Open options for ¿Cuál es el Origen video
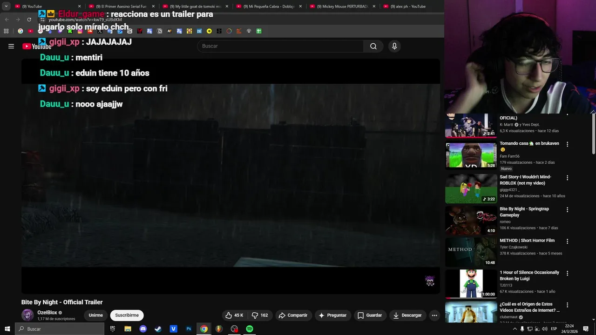The image size is (596, 335). [x=567, y=305]
